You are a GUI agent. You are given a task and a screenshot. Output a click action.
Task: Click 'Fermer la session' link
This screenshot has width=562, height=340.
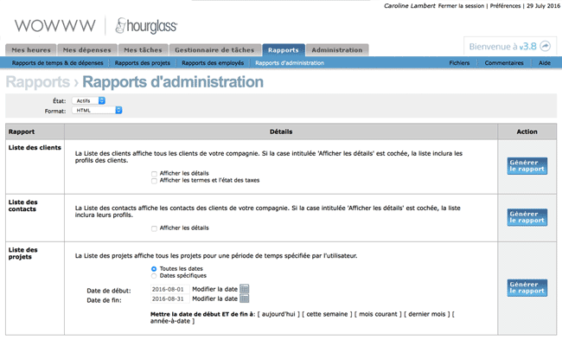tap(461, 6)
